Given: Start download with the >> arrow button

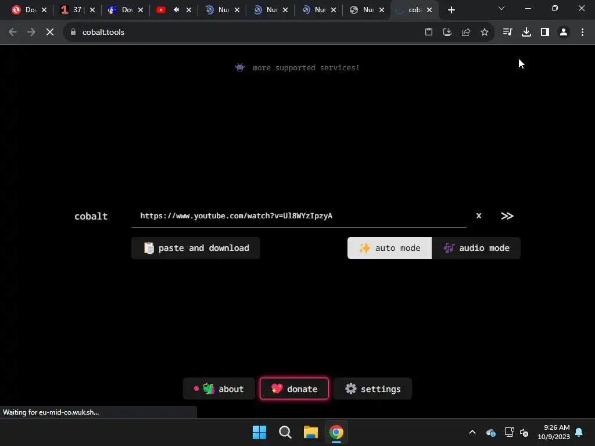Looking at the screenshot, I should pyautogui.click(x=507, y=216).
